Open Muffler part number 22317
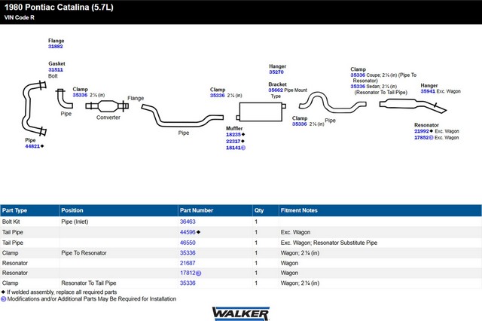This screenshot has width=482, height=321. (233, 141)
